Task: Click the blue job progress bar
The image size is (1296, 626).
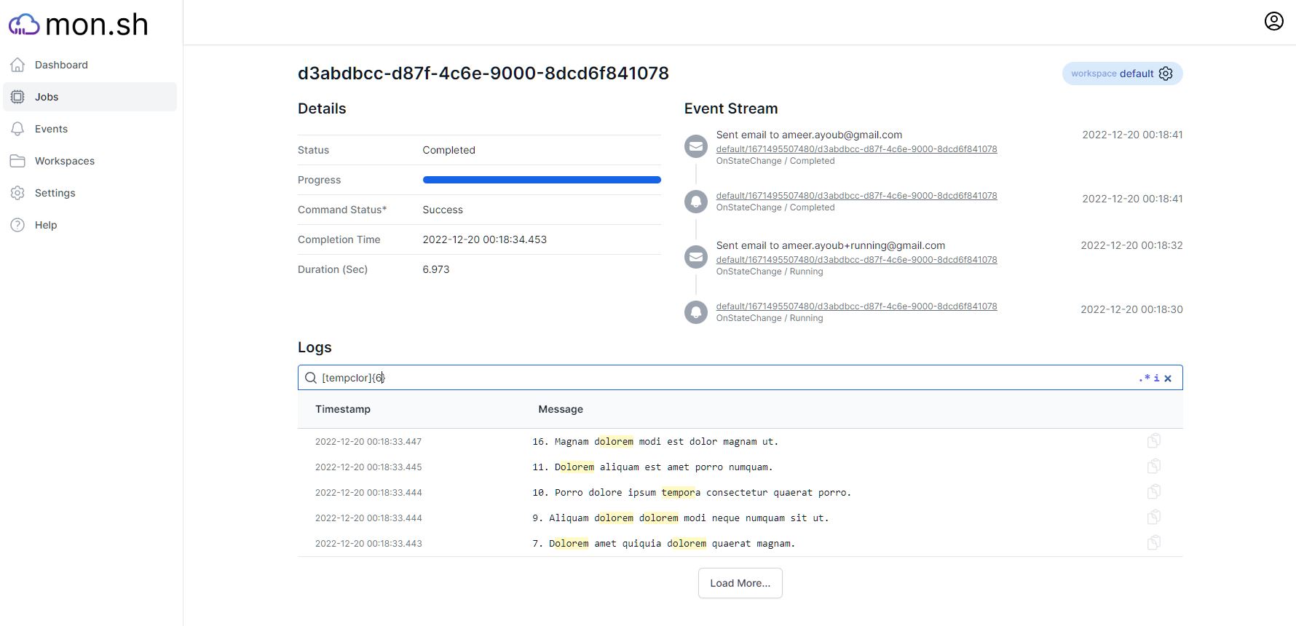Action: tap(541, 180)
